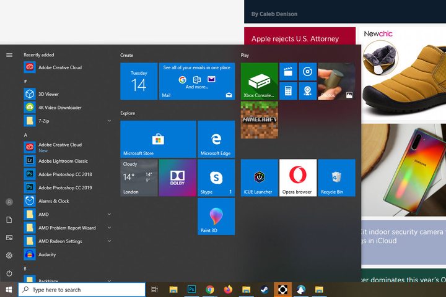Open Adobe Photoshop CC 2019

pyautogui.click(x=68, y=187)
